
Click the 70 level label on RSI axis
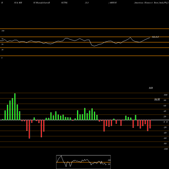2,39
